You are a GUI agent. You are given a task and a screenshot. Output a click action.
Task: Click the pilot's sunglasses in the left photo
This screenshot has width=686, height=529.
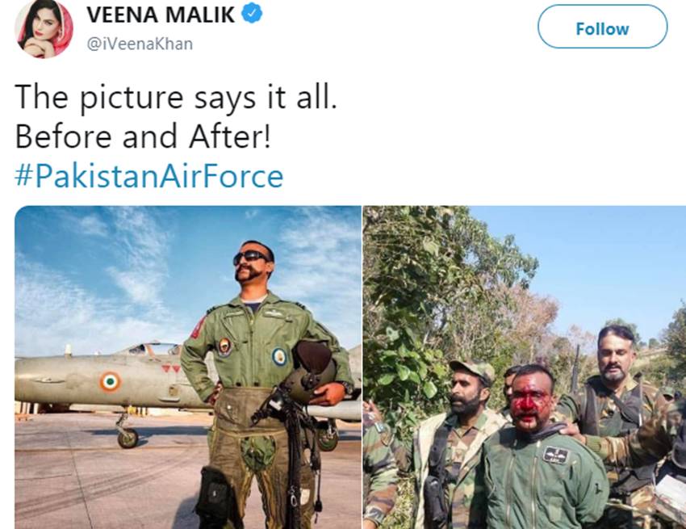250,257
